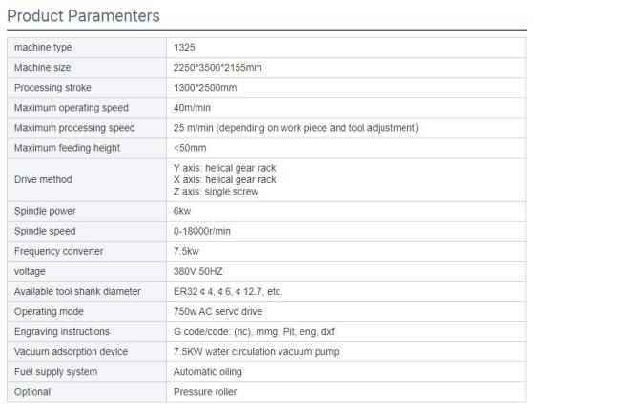Click the G code engraving instructions value
This screenshot has width=620, height=411.
[254, 331]
